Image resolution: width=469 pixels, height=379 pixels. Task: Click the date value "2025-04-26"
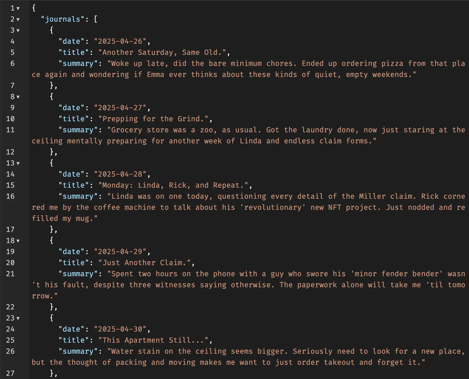click(120, 41)
